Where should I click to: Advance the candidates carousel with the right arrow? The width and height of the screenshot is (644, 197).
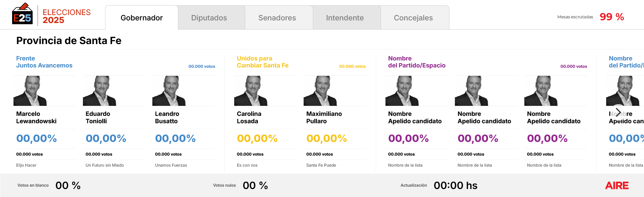(618, 112)
